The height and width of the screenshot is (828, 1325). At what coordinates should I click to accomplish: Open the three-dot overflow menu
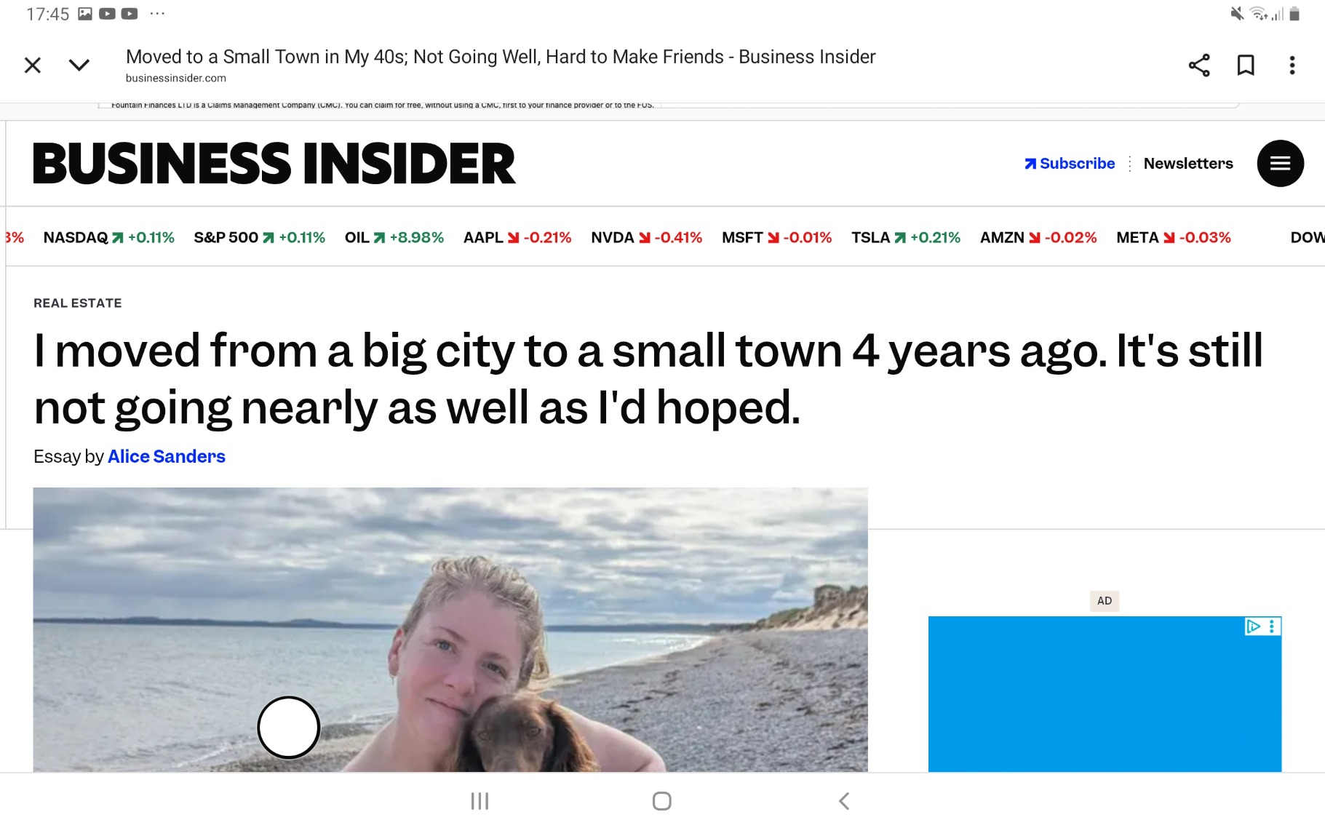tap(1292, 65)
